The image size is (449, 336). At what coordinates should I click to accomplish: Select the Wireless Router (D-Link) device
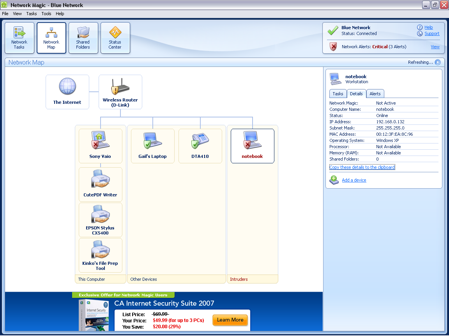(x=120, y=92)
